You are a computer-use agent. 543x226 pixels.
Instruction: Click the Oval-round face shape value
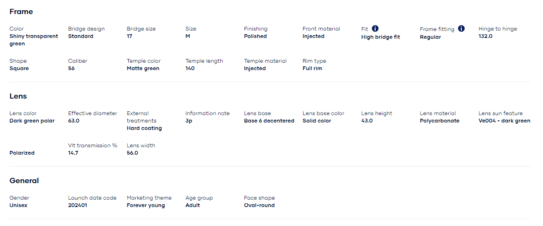(x=259, y=205)
